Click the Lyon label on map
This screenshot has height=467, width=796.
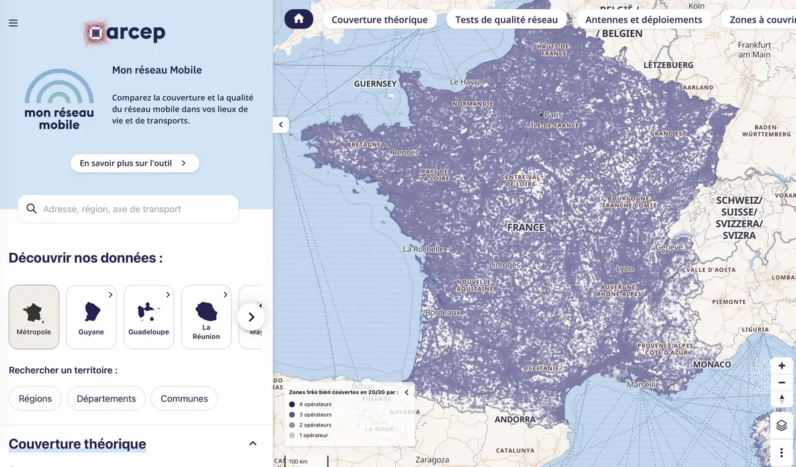625,269
